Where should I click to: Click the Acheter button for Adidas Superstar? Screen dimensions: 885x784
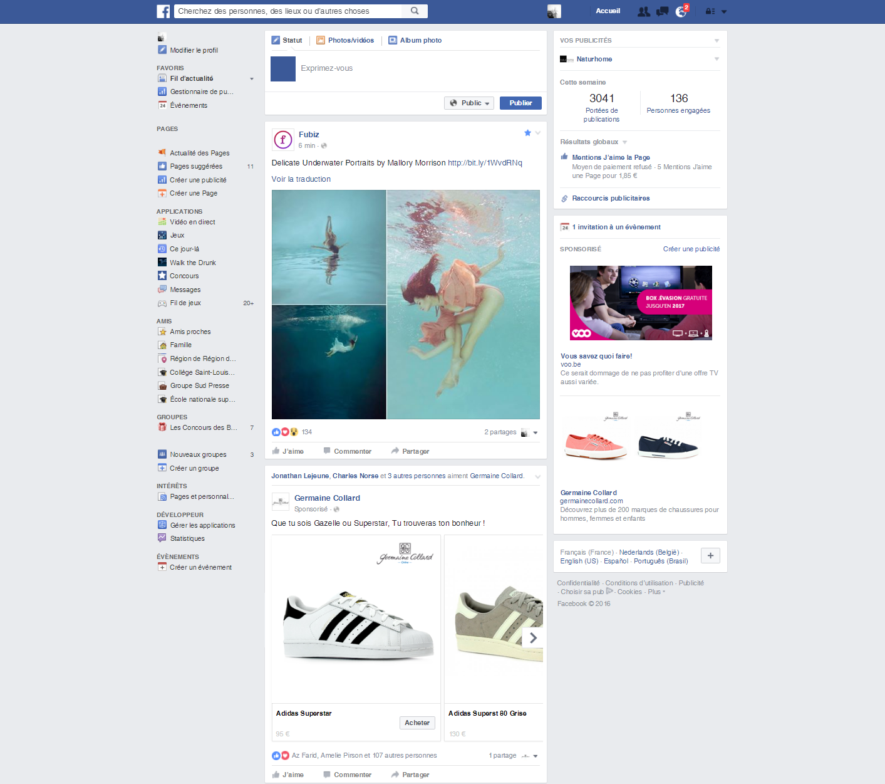click(417, 723)
